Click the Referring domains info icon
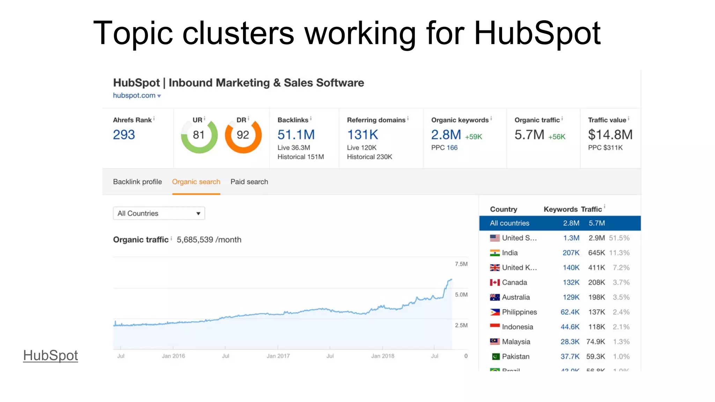The width and height of the screenshot is (715, 402). [x=408, y=119]
